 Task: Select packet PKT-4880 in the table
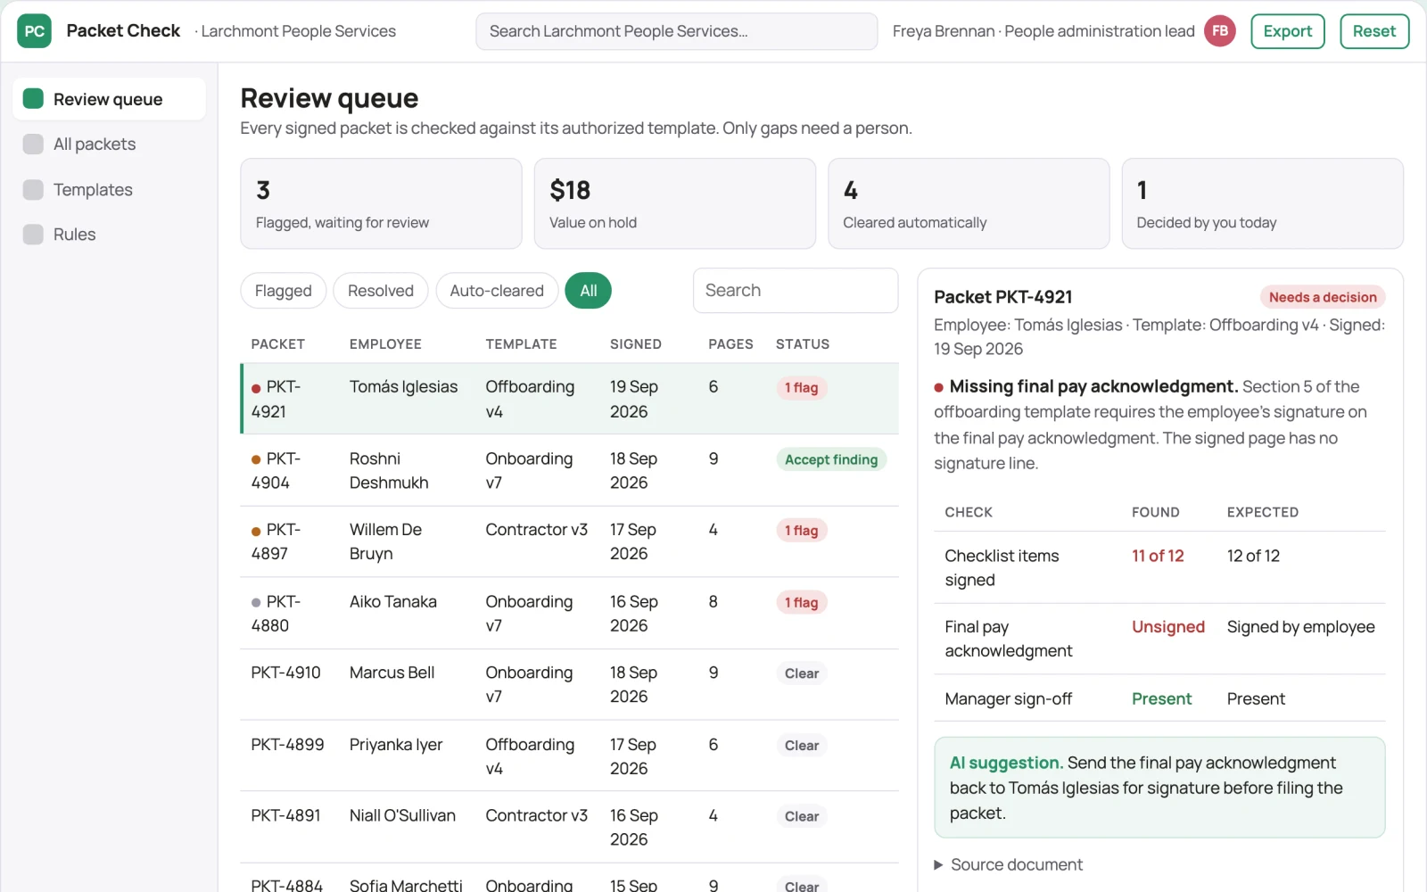click(x=569, y=613)
